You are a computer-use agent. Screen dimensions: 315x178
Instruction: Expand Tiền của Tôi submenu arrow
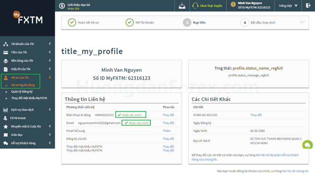click(50, 52)
